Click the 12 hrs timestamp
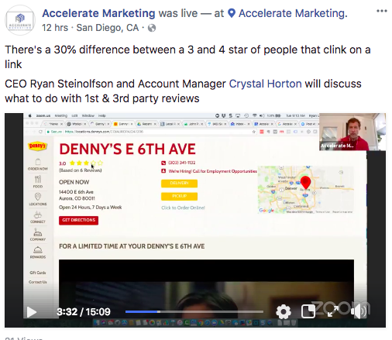Screen dimensions: 392x340 (x=55, y=28)
